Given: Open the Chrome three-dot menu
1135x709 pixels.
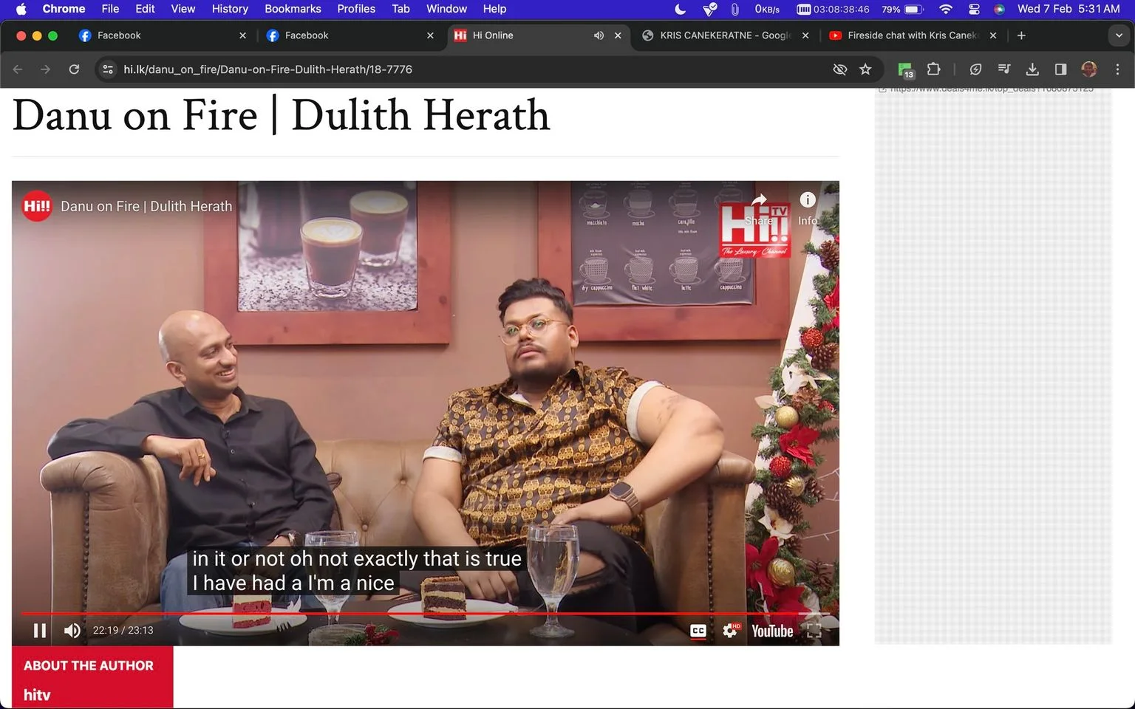Looking at the screenshot, I should (1117, 69).
